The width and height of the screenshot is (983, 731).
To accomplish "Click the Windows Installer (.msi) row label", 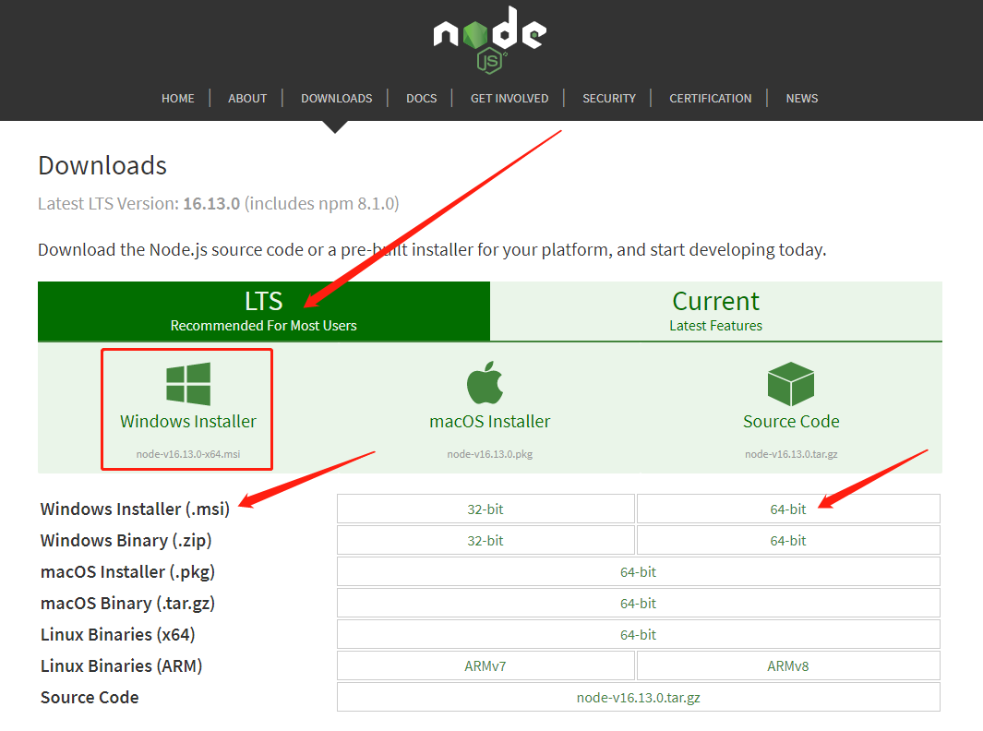I will click(135, 509).
